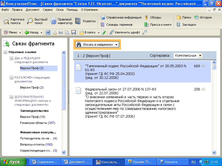The height and width of the screenshot is (166, 222).
Task: Click the Дан в РЕДАКЦИИ следующего документа link
Action: pyautogui.click(x=31, y=60)
